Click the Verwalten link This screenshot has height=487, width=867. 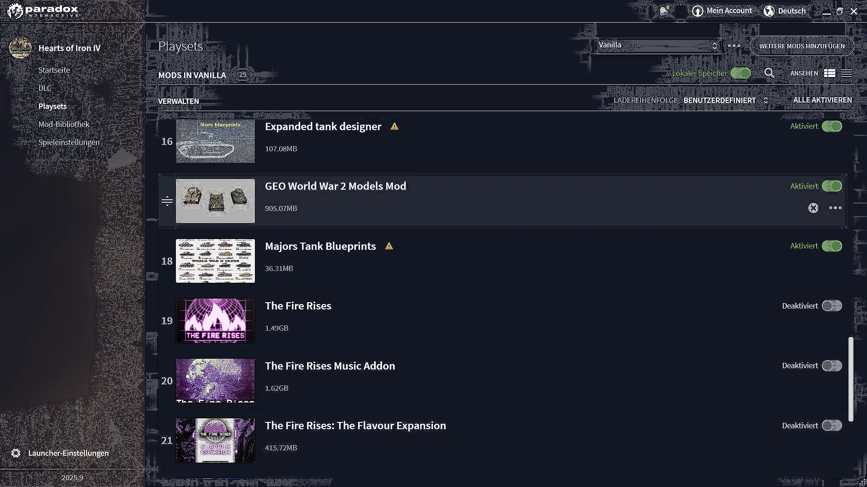click(179, 101)
